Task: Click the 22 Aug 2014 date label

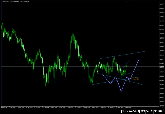Action: 21,108
